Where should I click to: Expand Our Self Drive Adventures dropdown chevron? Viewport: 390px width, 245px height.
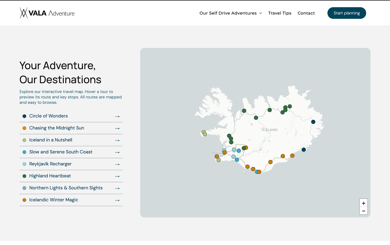(x=261, y=13)
